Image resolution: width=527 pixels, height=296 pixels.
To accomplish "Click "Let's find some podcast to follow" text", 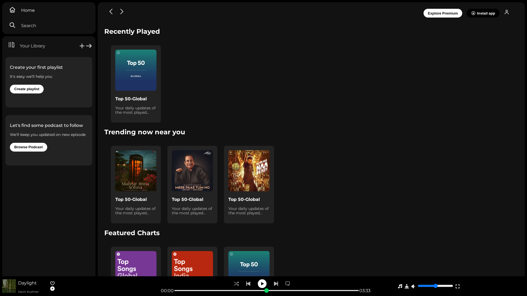I will tap(46, 126).
